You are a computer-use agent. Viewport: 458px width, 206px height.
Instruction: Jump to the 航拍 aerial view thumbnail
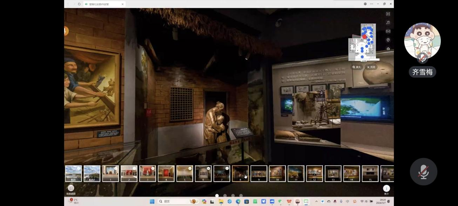coord(73,173)
